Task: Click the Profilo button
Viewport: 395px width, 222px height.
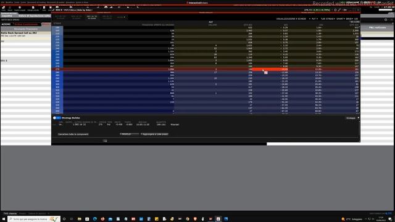Action: 129,134
